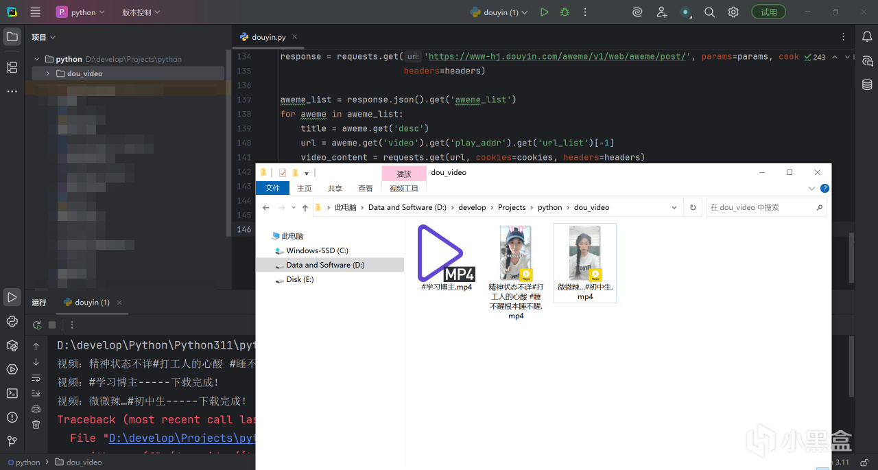
Task: Open the 版本控制 dropdown
Action: click(x=141, y=12)
